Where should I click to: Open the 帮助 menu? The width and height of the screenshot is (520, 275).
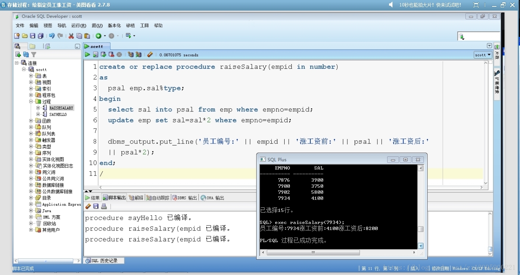pyautogui.click(x=158, y=26)
